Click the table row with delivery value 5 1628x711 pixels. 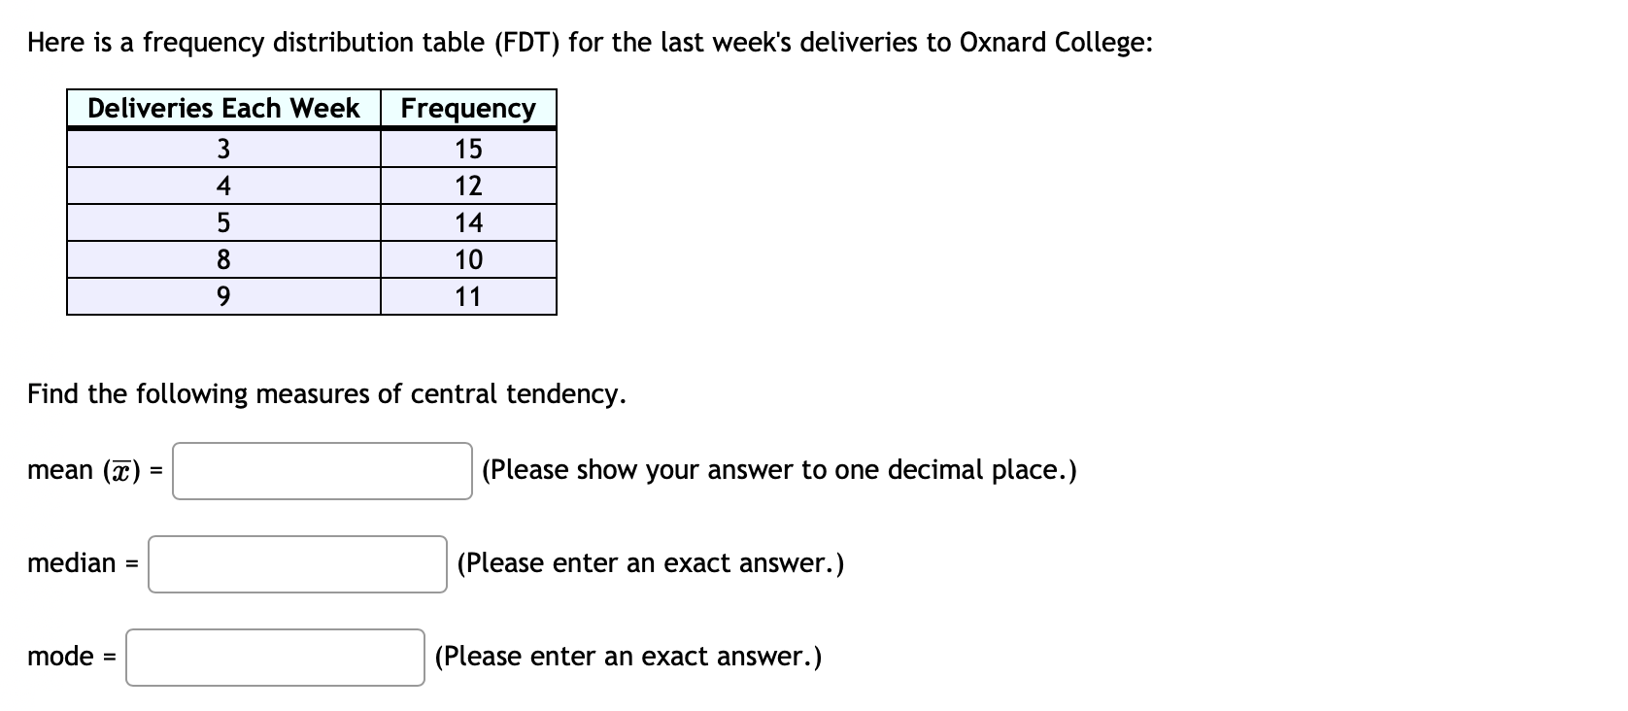pyautogui.click(x=222, y=221)
